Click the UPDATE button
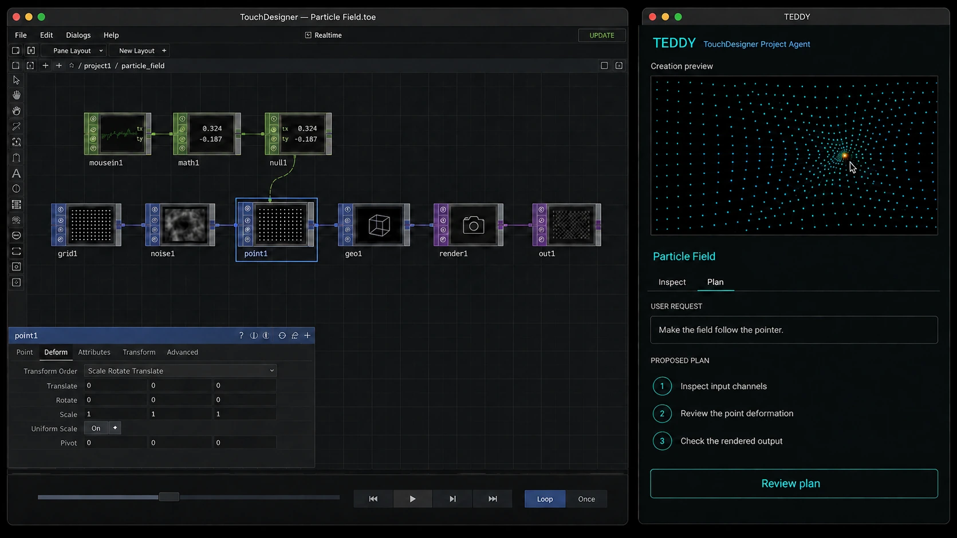This screenshot has width=957, height=538. click(x=601, y=35)
